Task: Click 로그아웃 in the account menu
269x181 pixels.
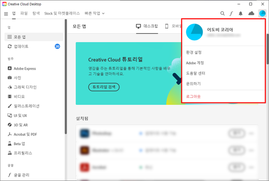Action: (193, 96)
